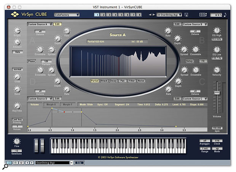Open the Custom Source B dropdown
The width and height of the screenshot is (236, 172).
point(195,24)
